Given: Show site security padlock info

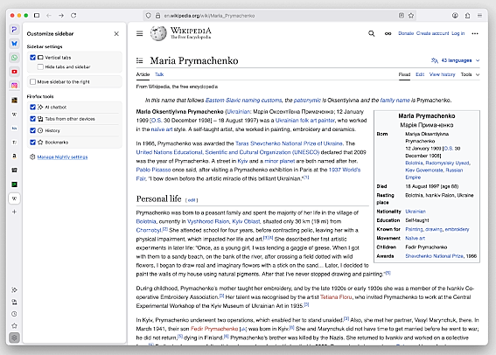Looking at the screenshot, I should [157, 16].
